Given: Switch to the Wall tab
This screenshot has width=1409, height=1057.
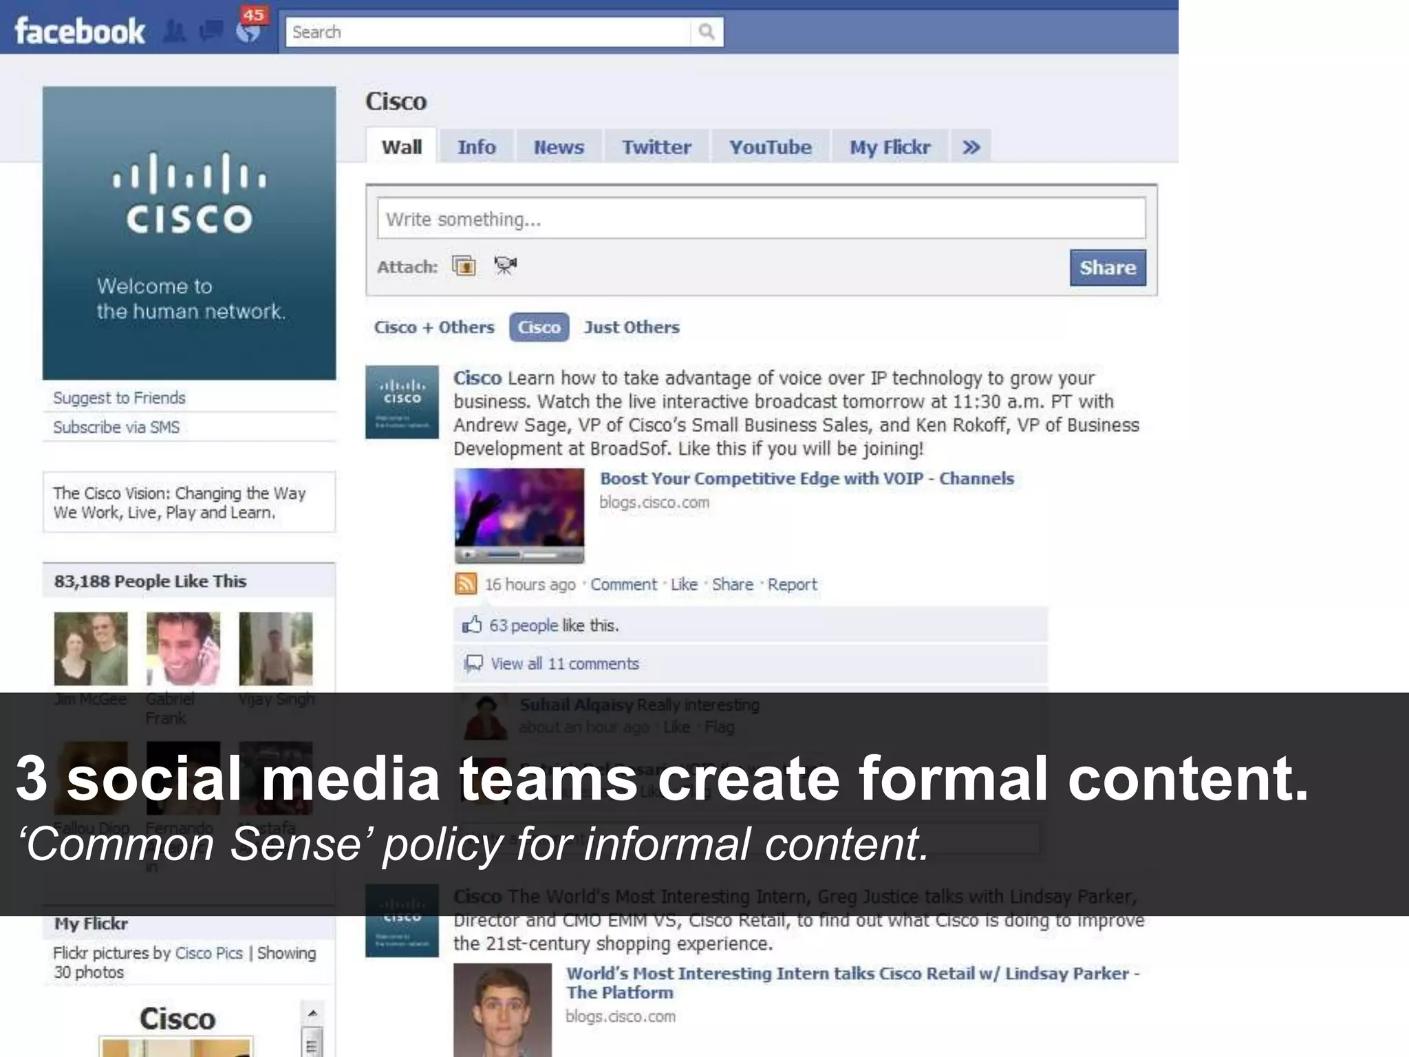Looking at the screenshot, I should coord(401,146).
